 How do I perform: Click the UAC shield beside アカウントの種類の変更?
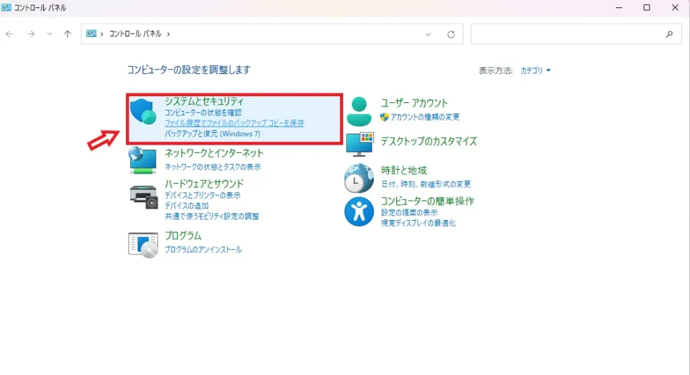tap(384, 117)
